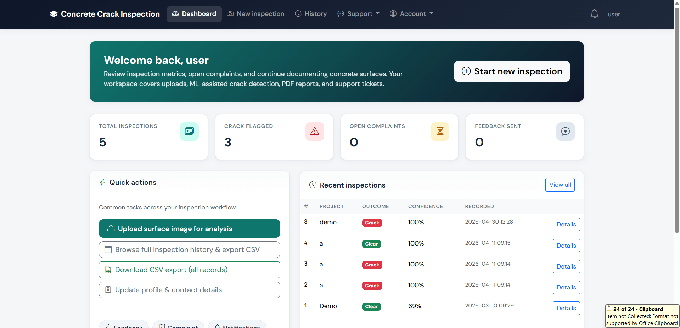680x328 pixels.
Task: Click the Crack Flagged count '3'
Action: 228,142
